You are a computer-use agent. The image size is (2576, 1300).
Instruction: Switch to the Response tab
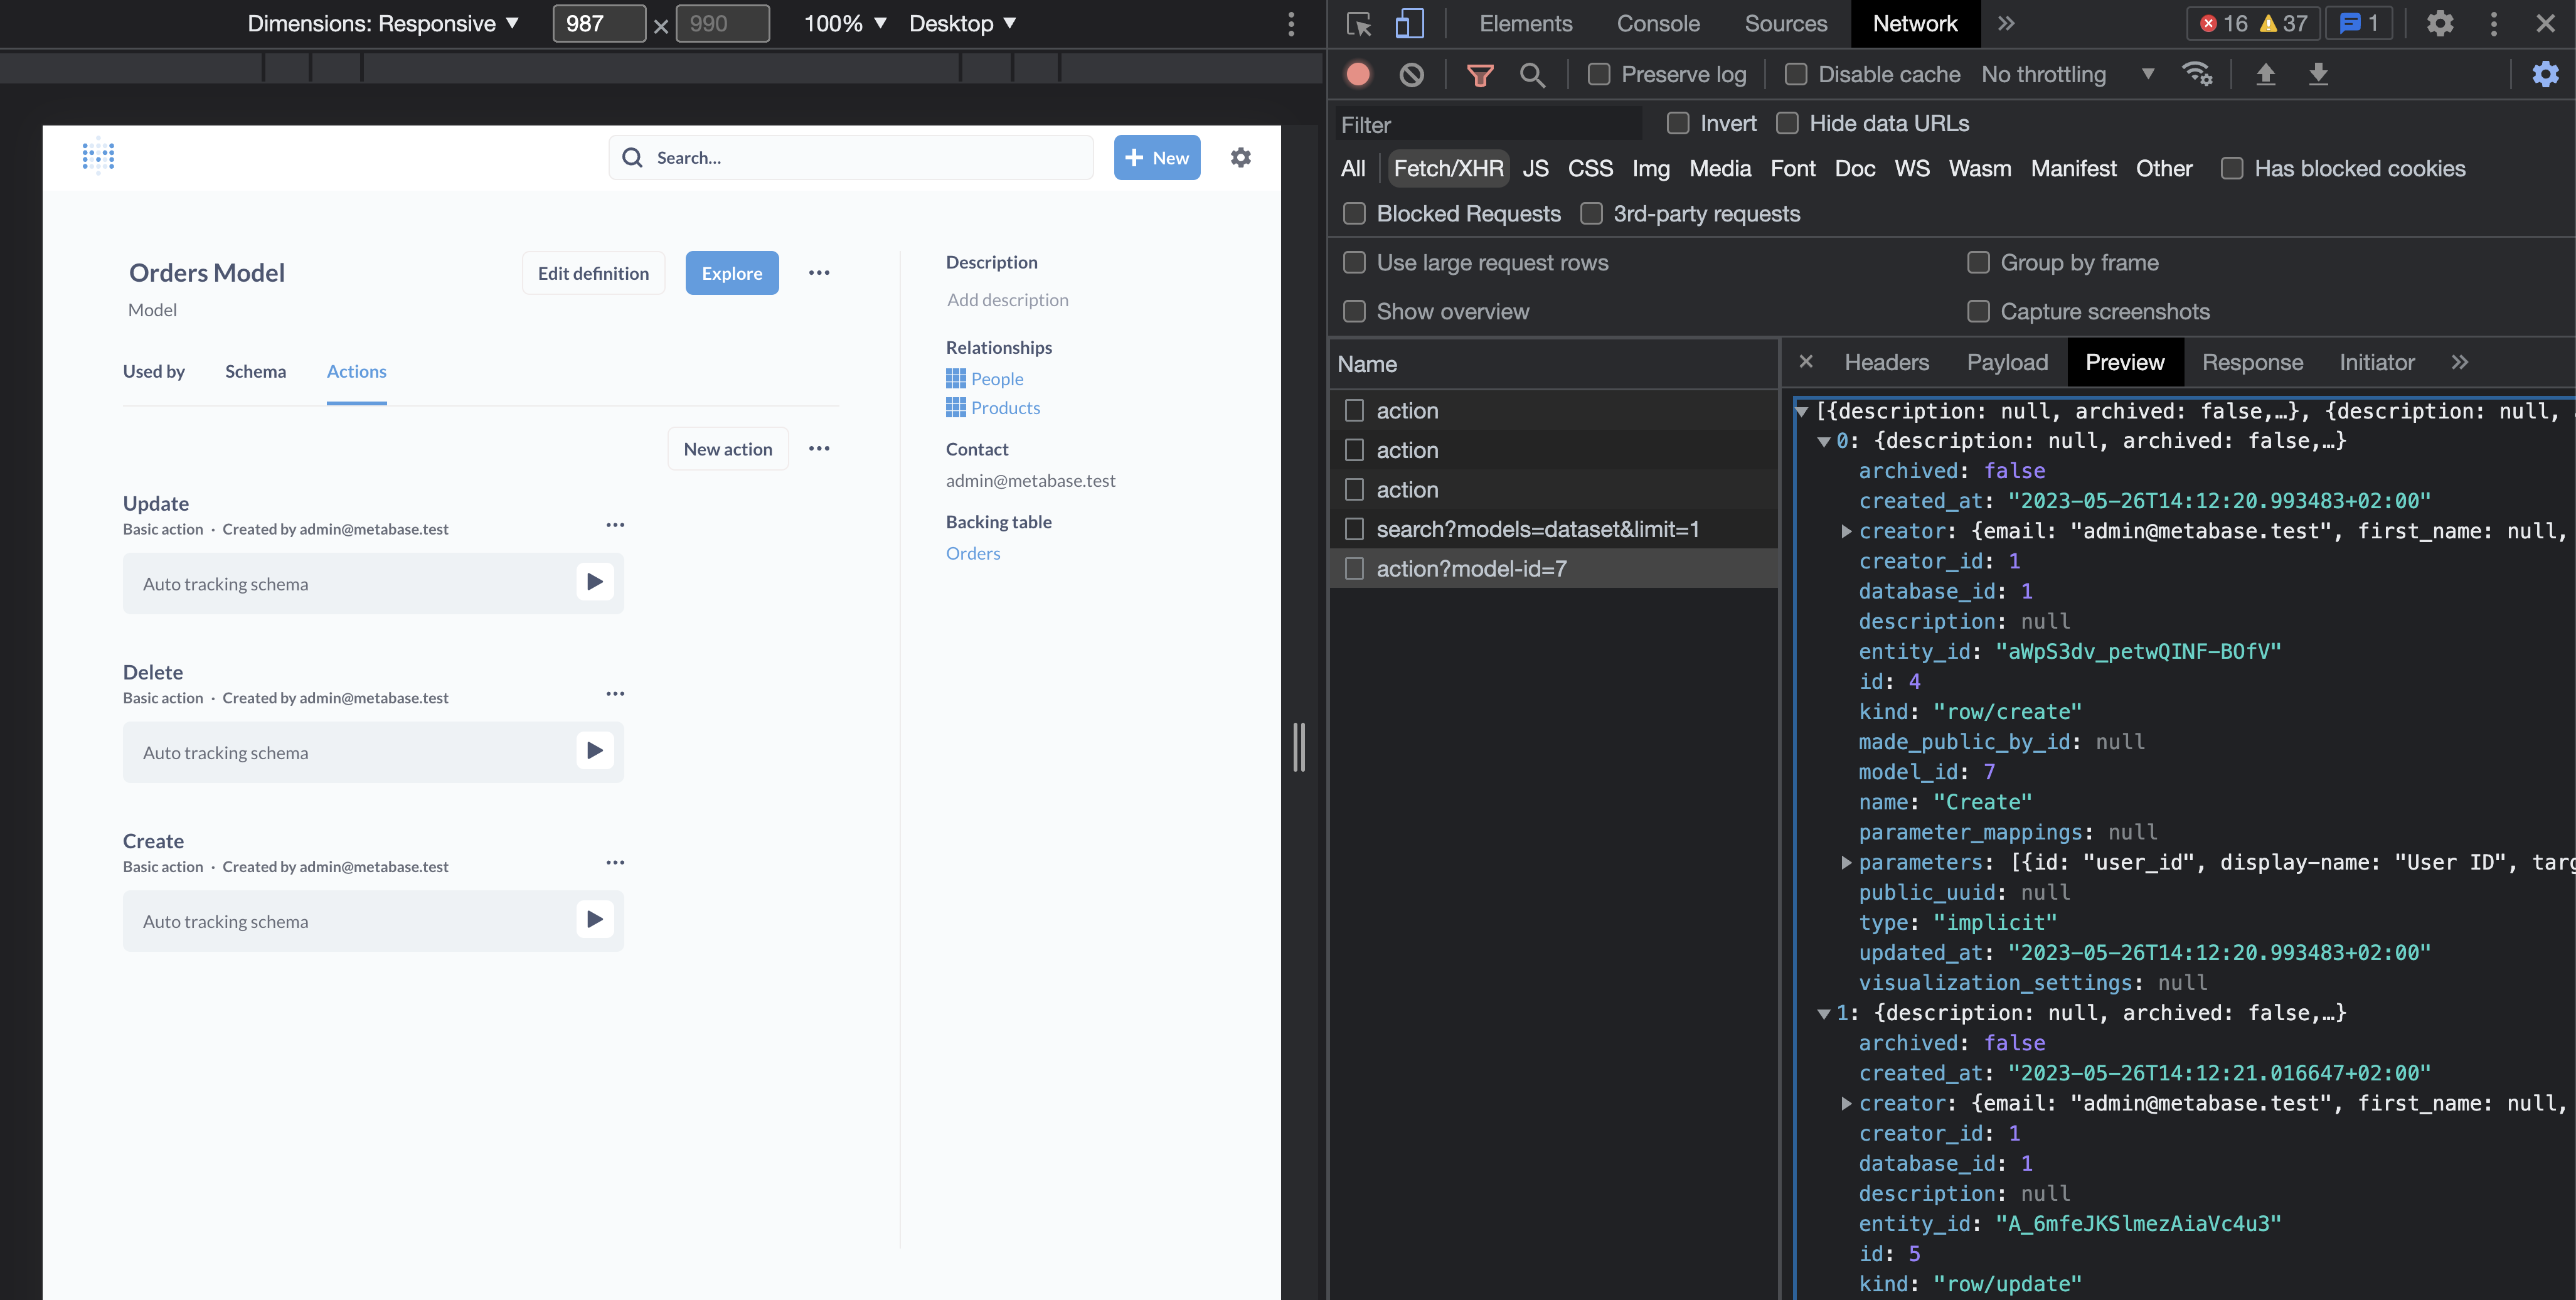coord(2252,362)
